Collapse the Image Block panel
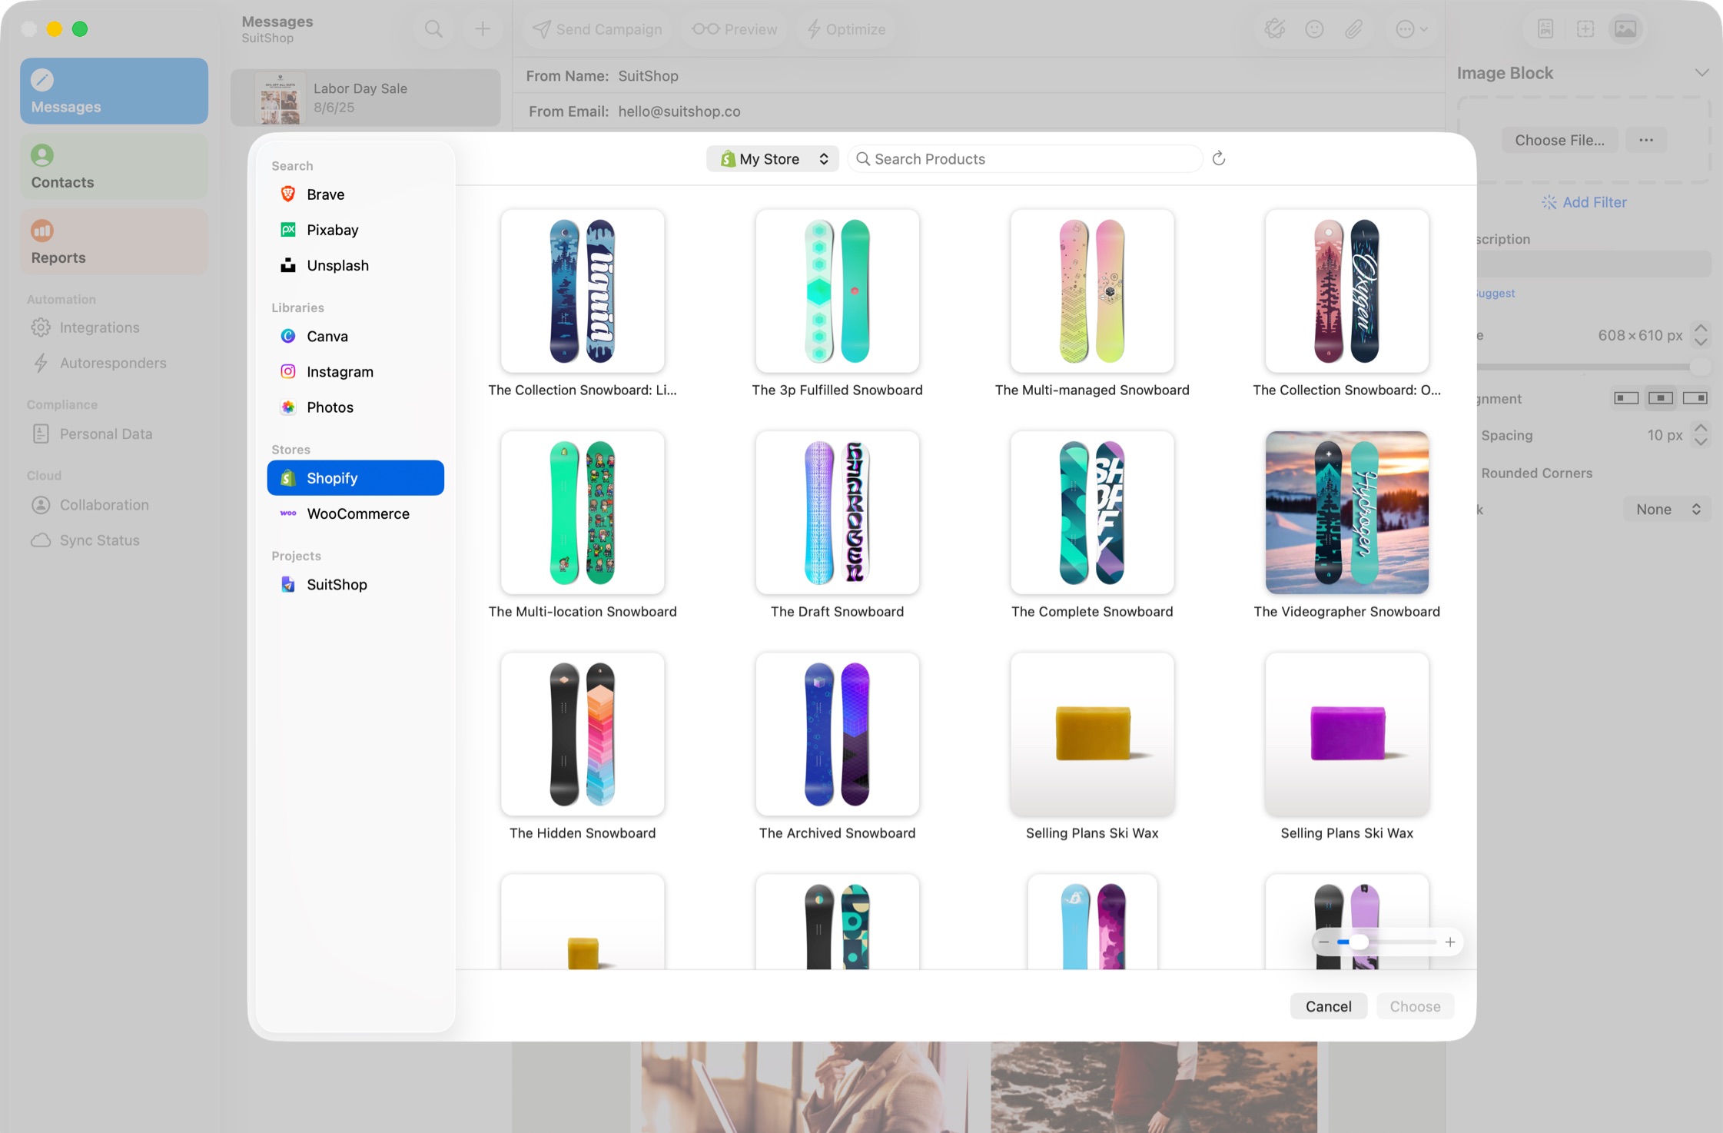The image size is (1723, 1133). 1703,72
